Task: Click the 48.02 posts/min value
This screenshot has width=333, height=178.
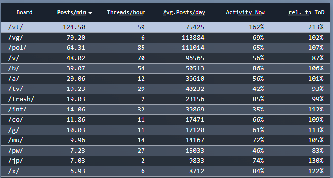Action: pos(76,58)
